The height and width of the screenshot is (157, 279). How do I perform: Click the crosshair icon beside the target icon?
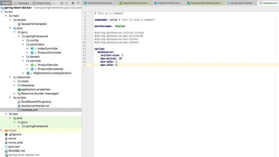(67, 3)
